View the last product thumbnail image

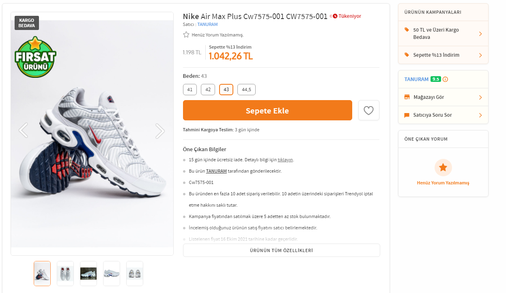click(135, 273)
